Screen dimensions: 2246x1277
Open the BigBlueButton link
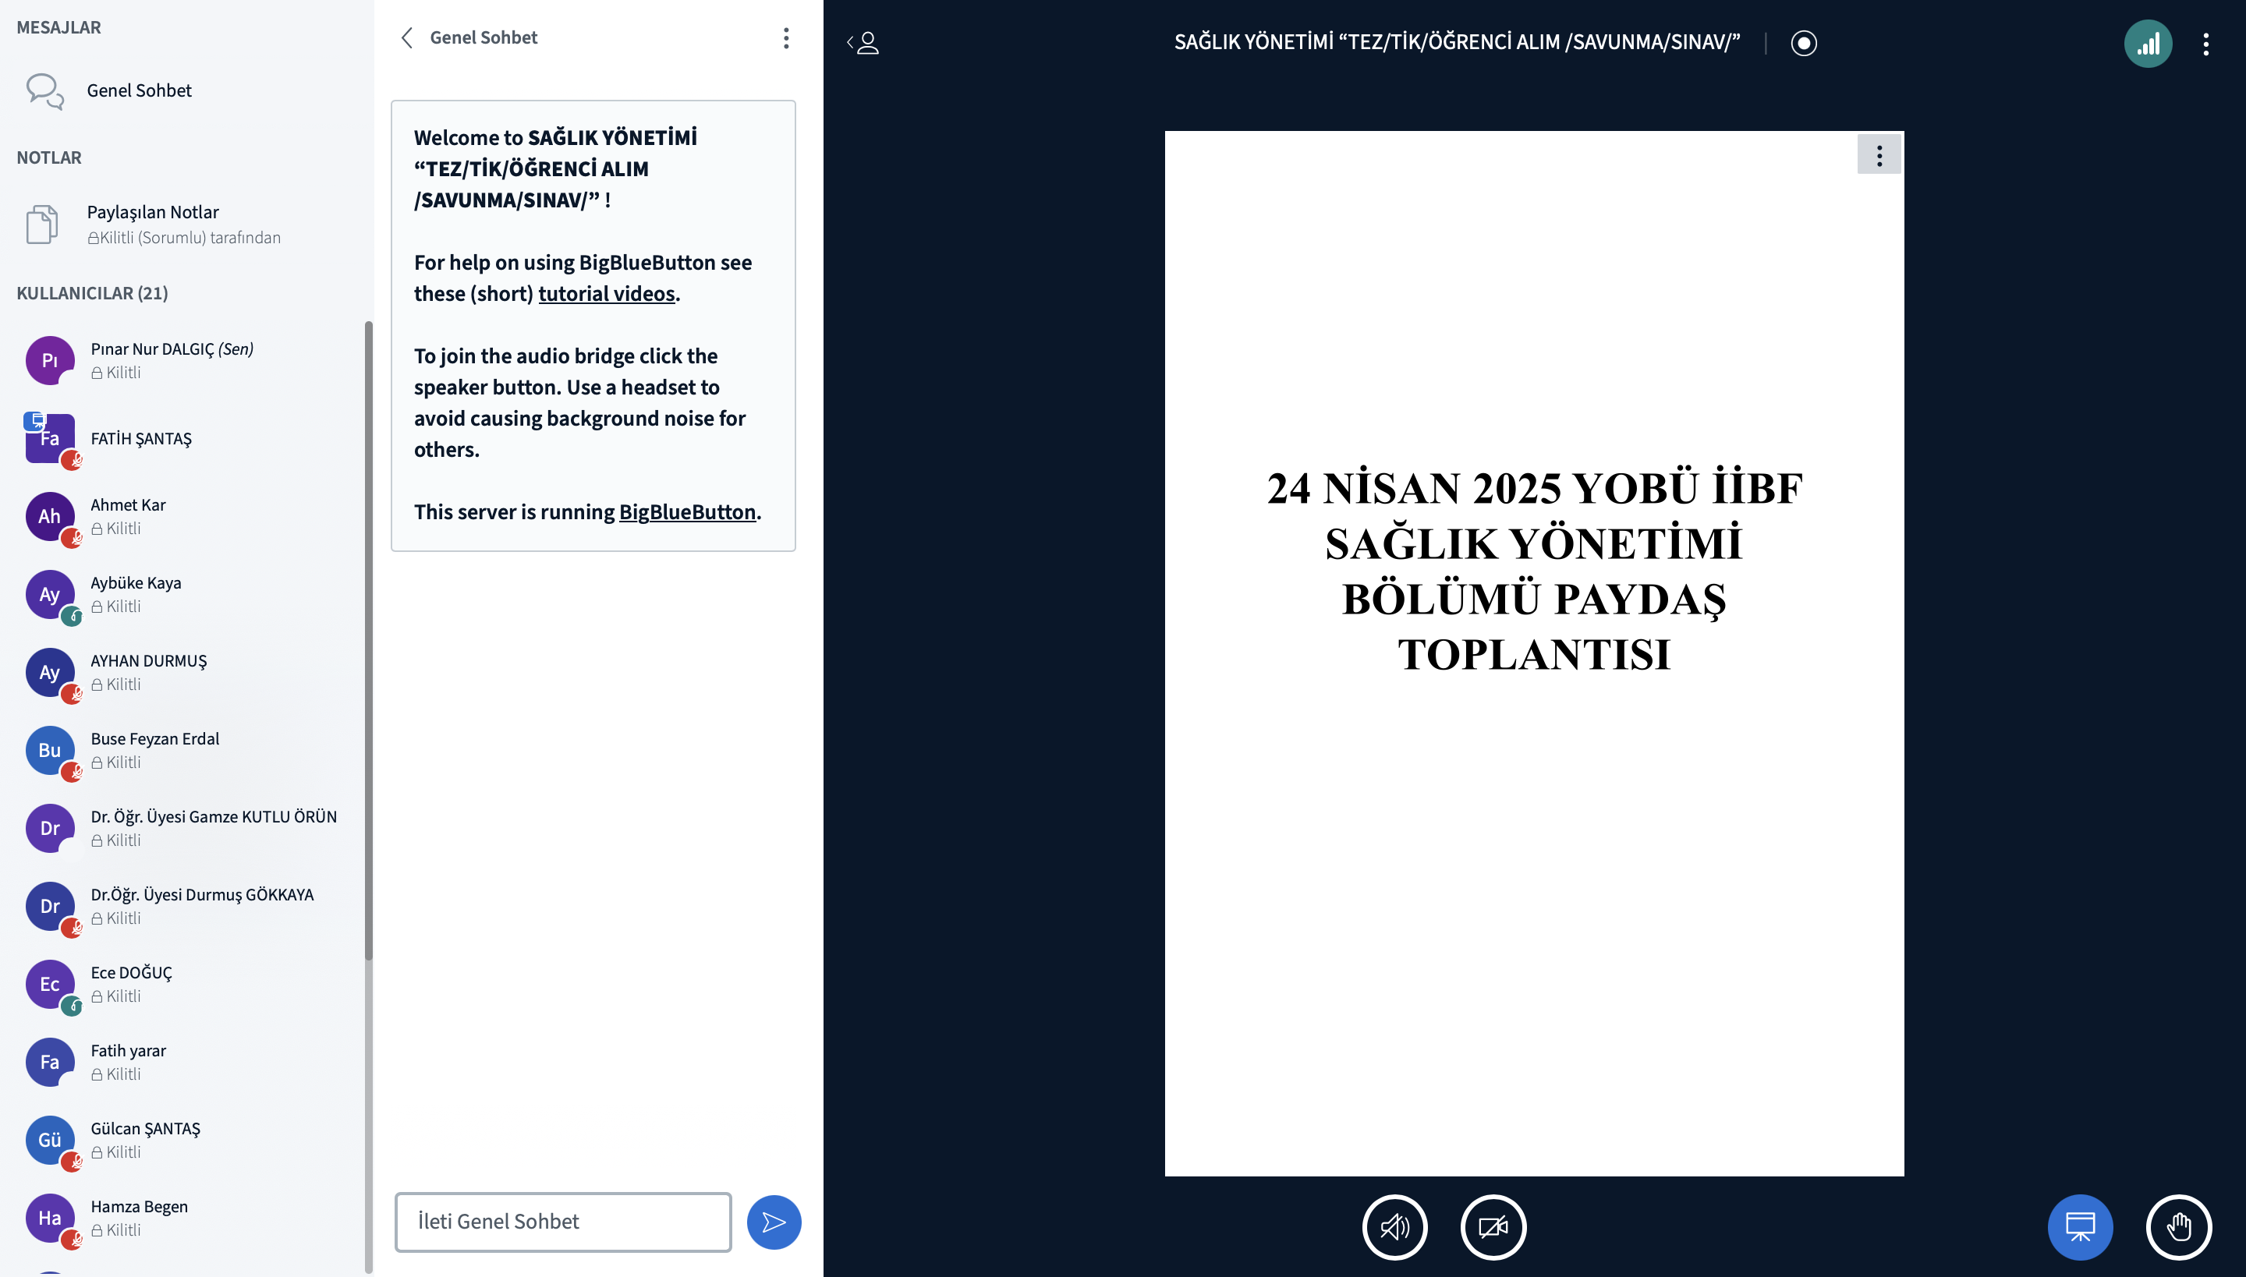coord(687,512)
